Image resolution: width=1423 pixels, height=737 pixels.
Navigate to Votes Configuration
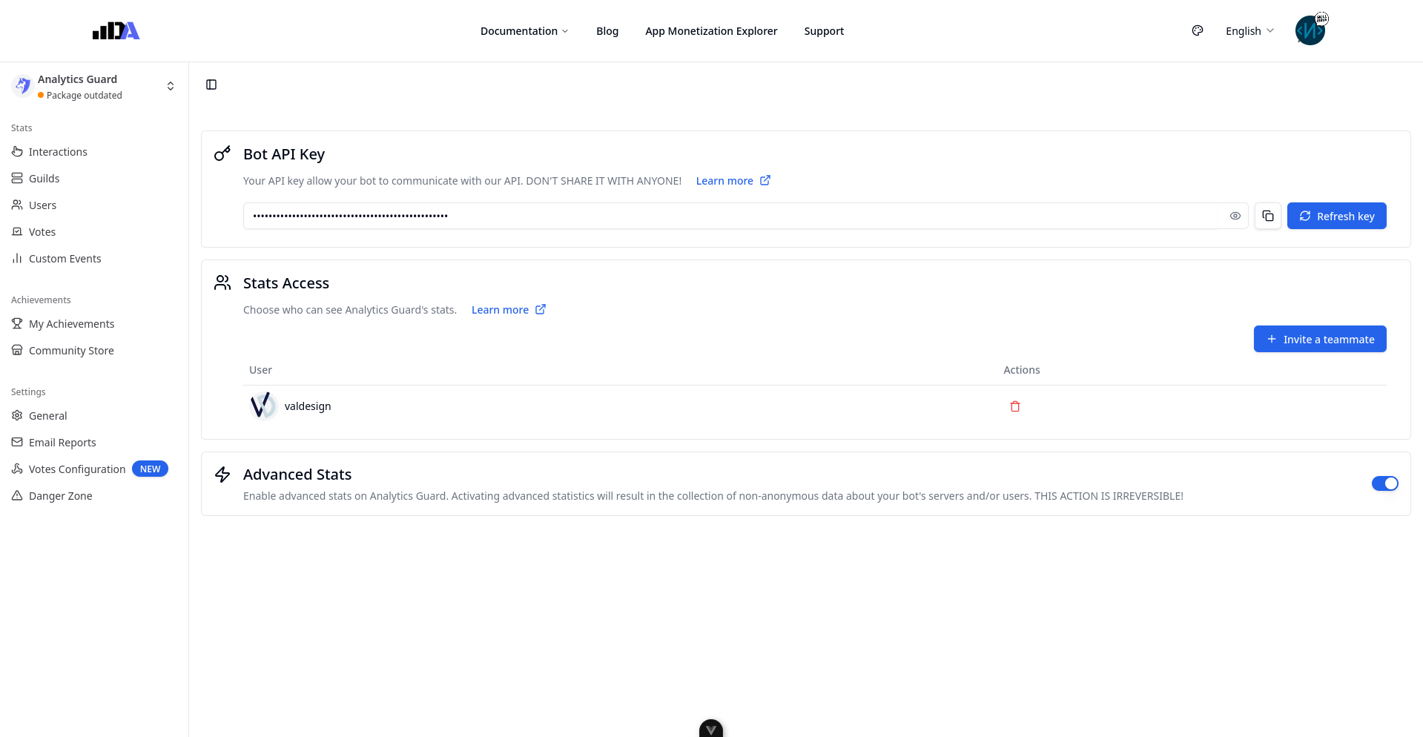pos(77,469)
